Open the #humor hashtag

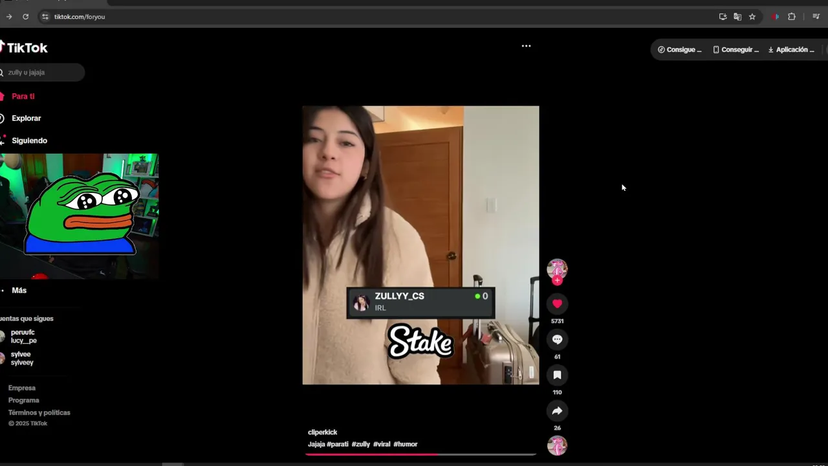406,444
